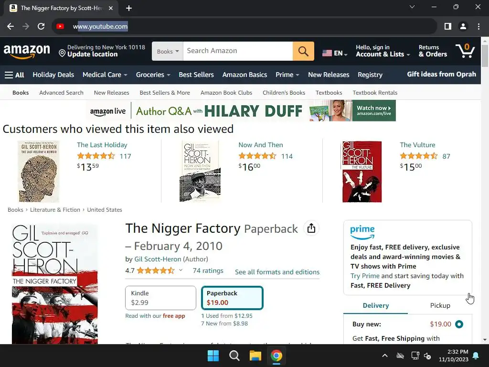Switch to the Pickup tab

pos(440,305)
